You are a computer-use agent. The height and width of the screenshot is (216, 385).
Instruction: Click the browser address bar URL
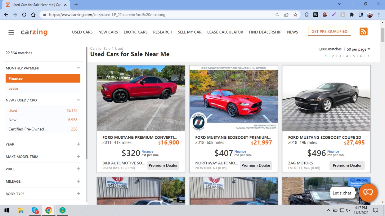[107, 14]
